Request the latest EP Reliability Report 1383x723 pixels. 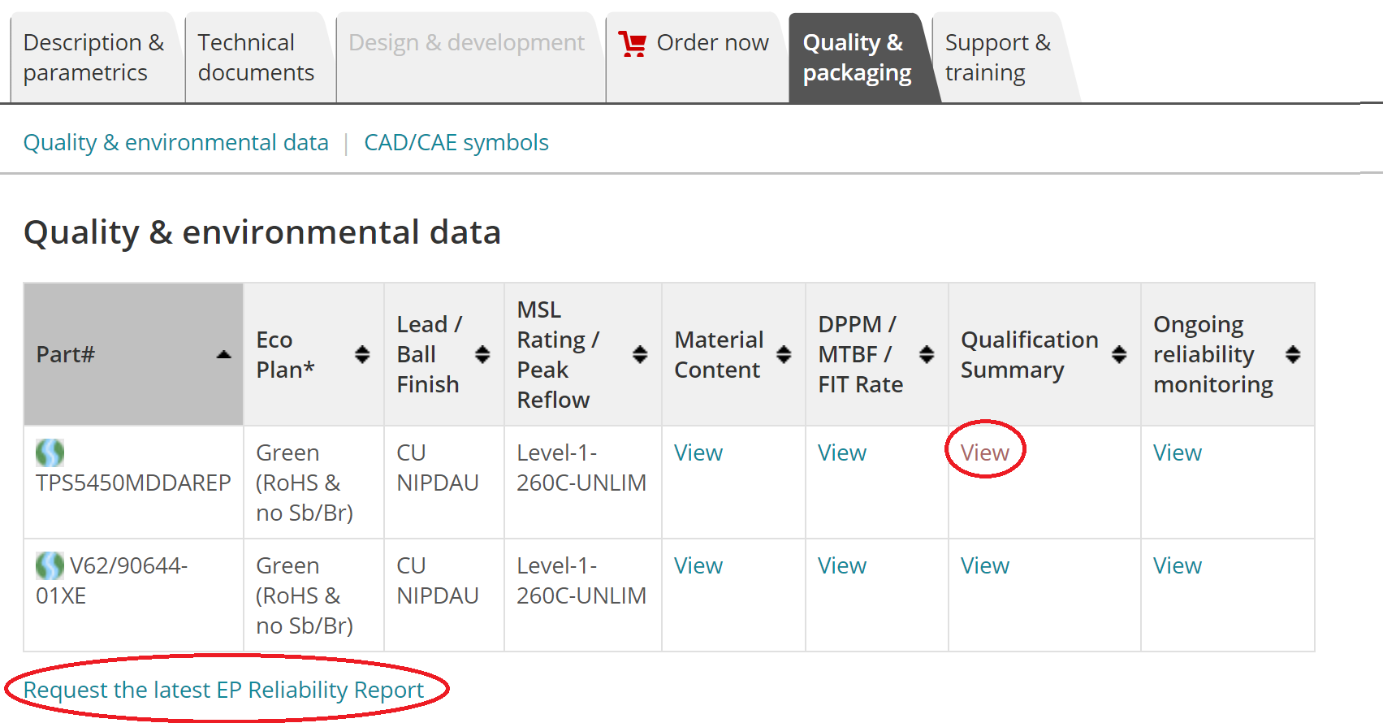pyautogui.click(x=223, y=690)
